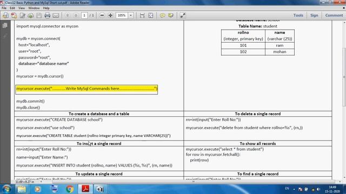346x194 pixels.
Task: Open the Windows Start menu
Action: click(6, 189)
